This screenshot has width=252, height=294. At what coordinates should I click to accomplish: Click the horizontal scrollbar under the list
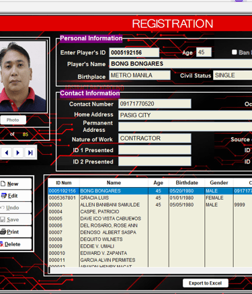[150, 270]
